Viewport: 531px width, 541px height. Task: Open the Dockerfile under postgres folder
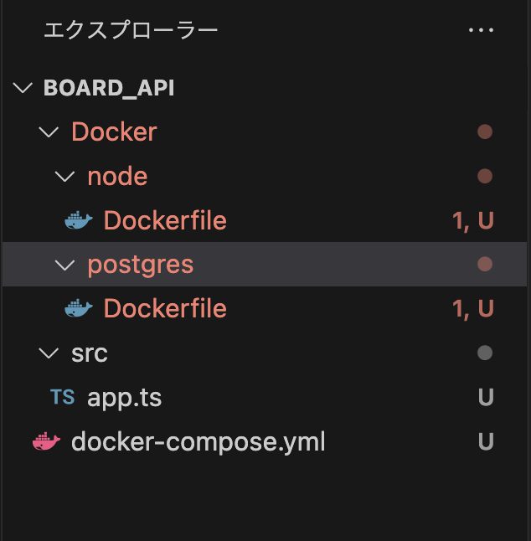165,308
